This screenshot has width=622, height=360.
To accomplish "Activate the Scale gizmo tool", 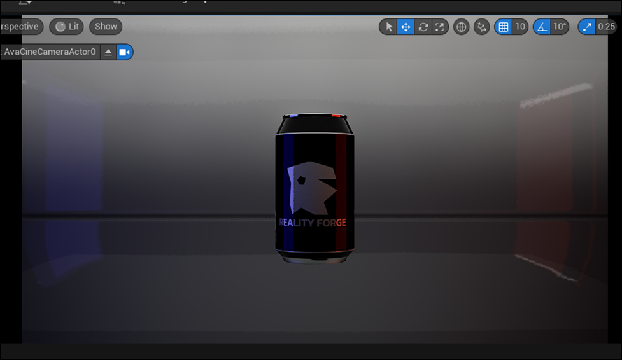I will pos(440,27).
